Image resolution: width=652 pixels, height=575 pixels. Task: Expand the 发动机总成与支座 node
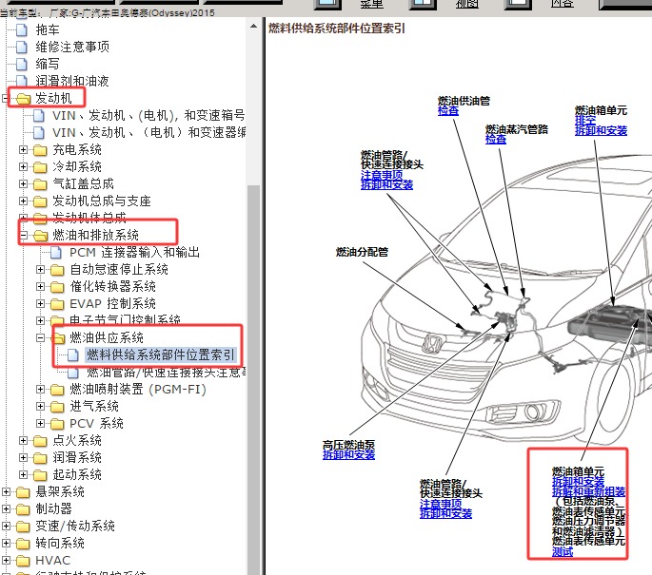point(23,201)
